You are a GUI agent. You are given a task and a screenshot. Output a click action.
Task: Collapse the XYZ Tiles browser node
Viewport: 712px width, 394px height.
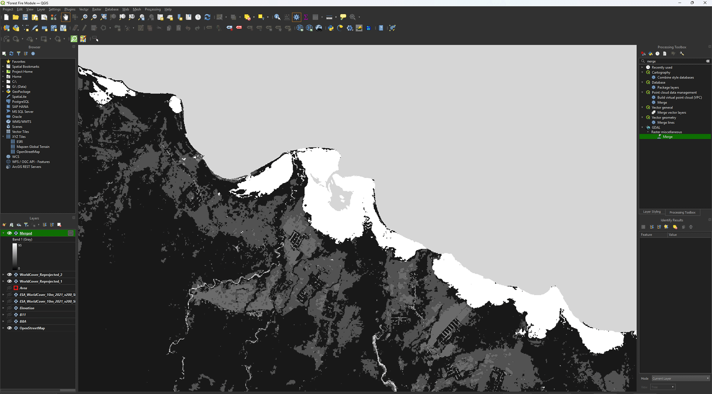3,137
